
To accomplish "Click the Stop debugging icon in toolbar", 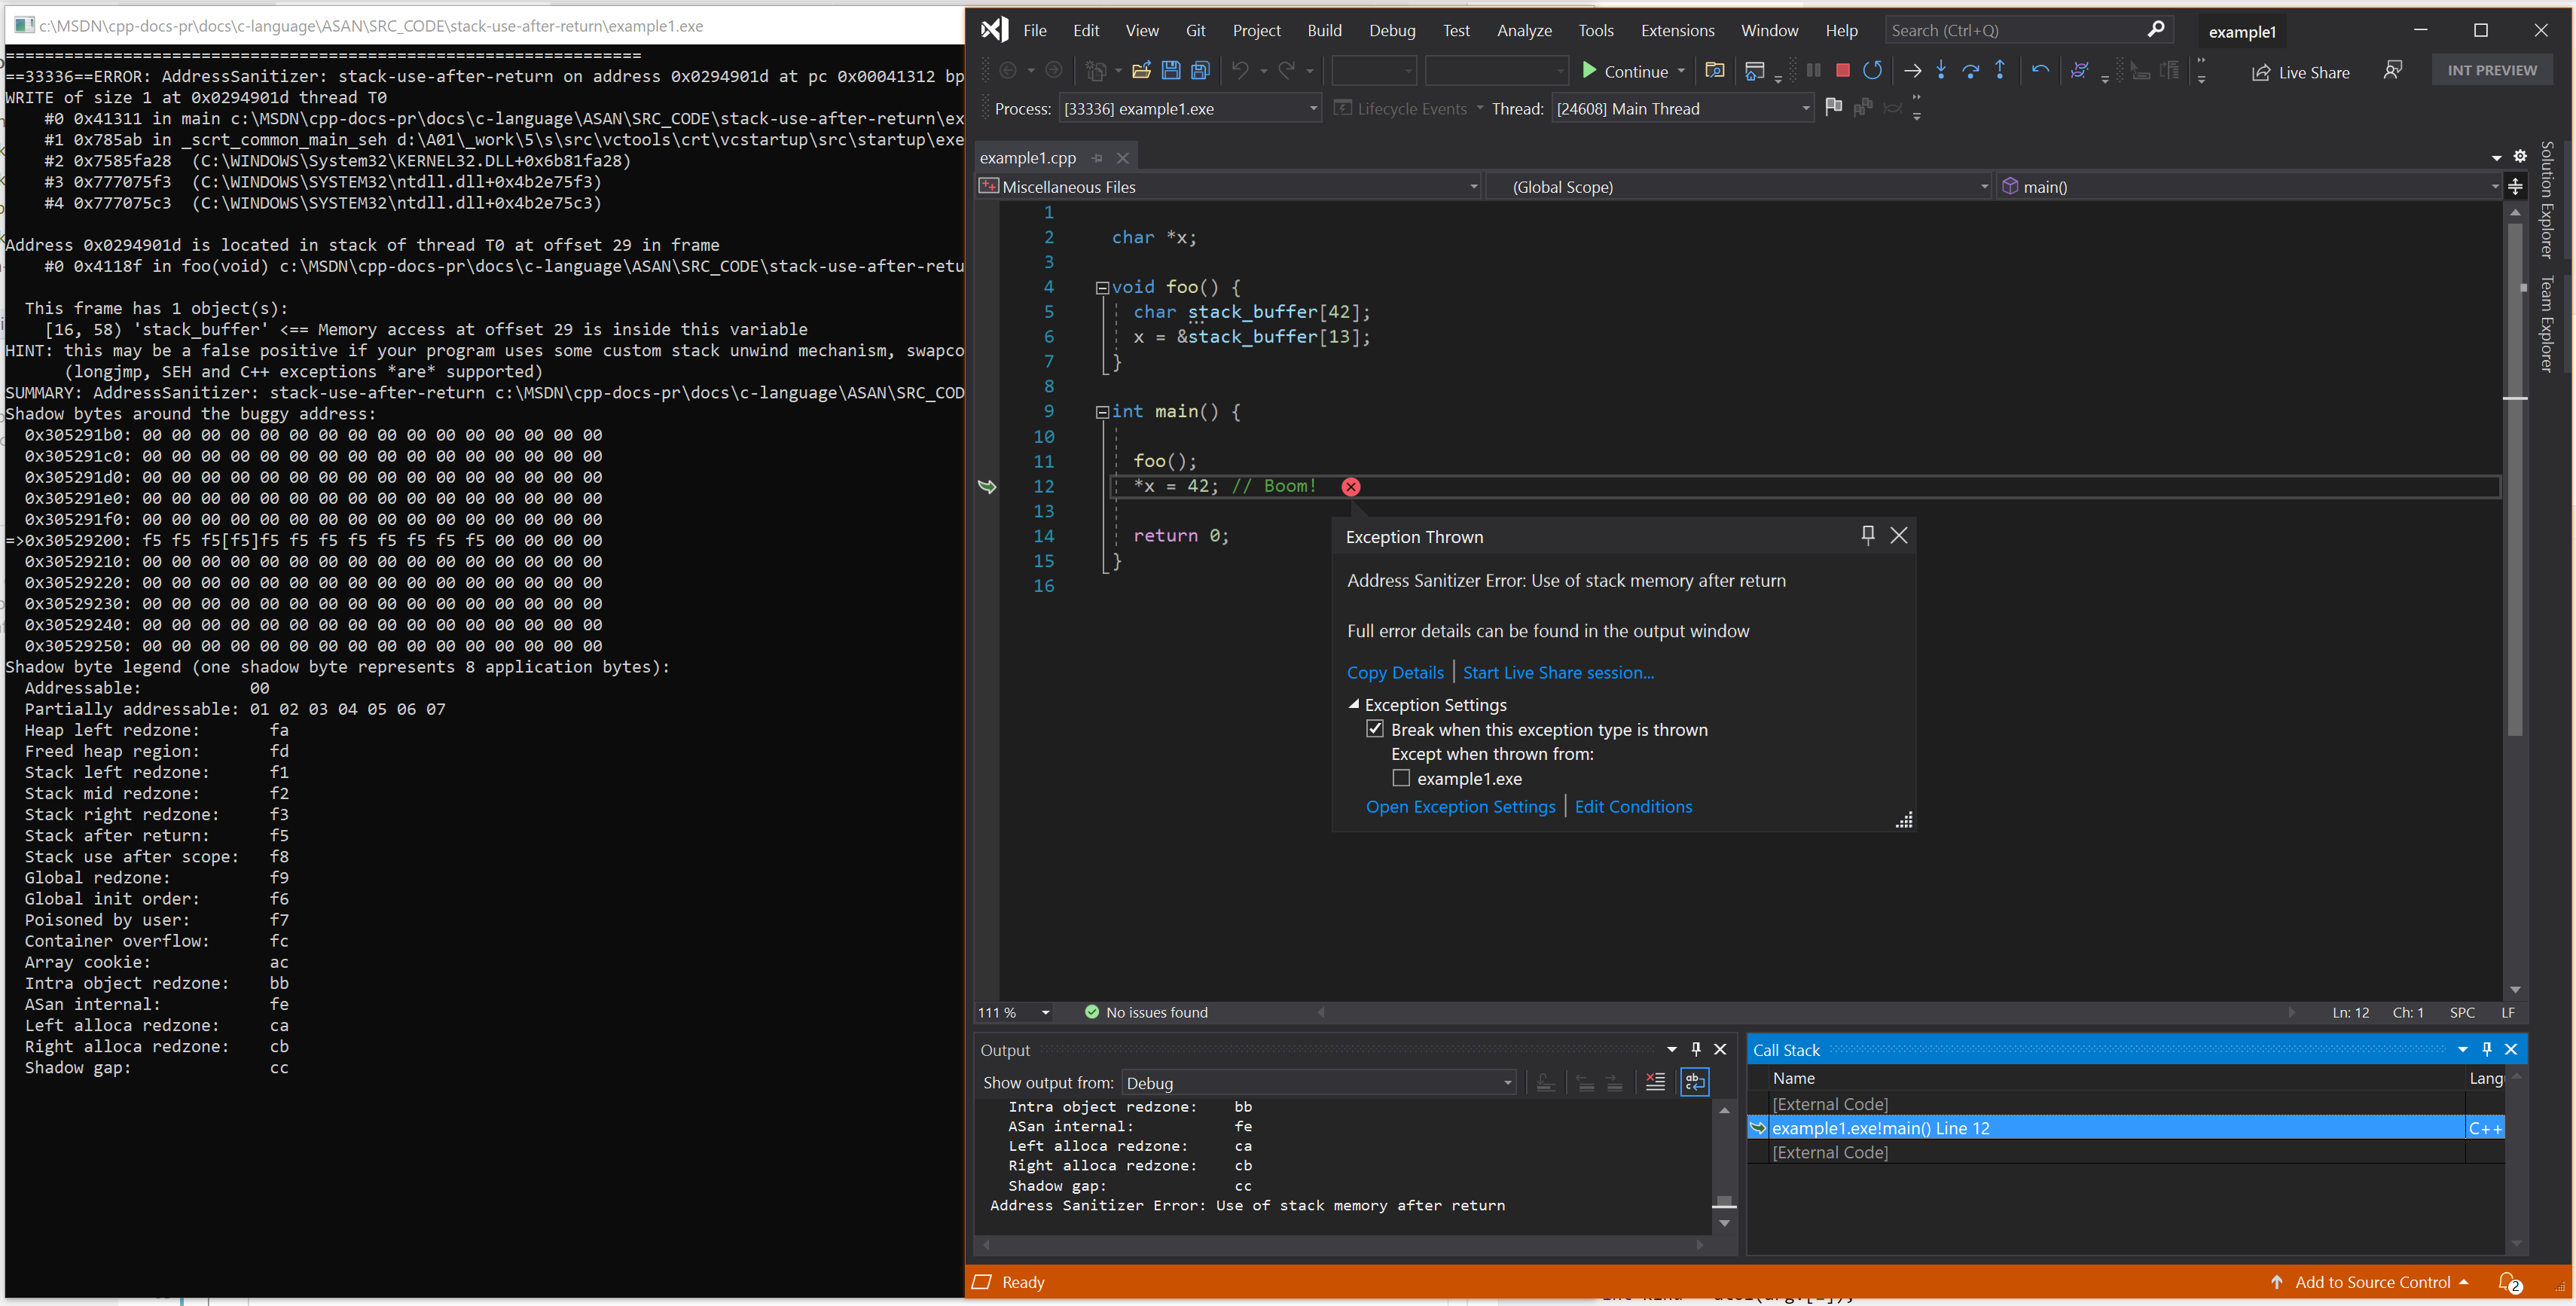I will [x=1840, y=70].
